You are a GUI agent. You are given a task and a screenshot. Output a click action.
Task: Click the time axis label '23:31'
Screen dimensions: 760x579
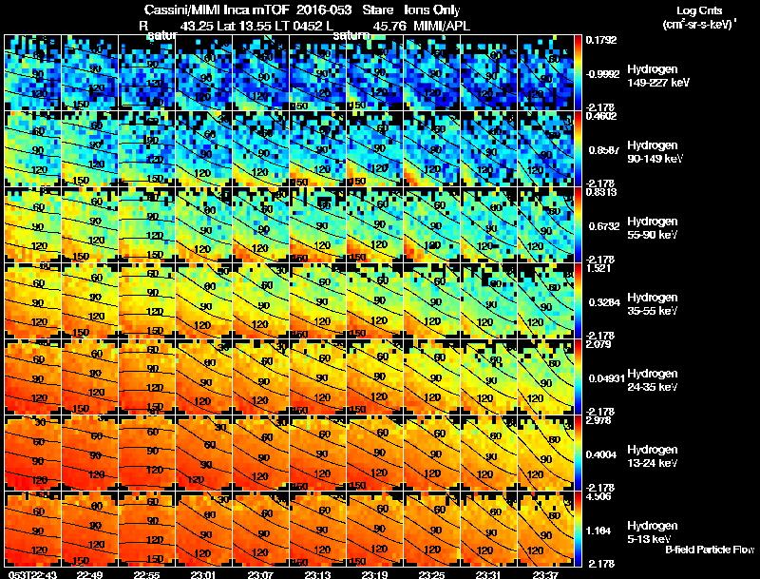coord(488,574)
